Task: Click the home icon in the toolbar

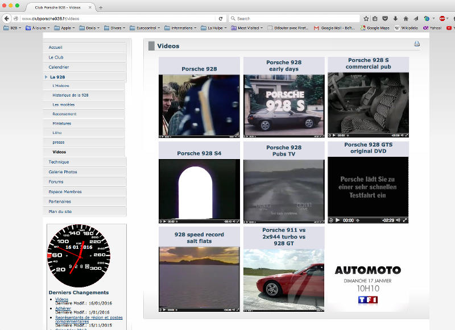Action: (406, 19)
